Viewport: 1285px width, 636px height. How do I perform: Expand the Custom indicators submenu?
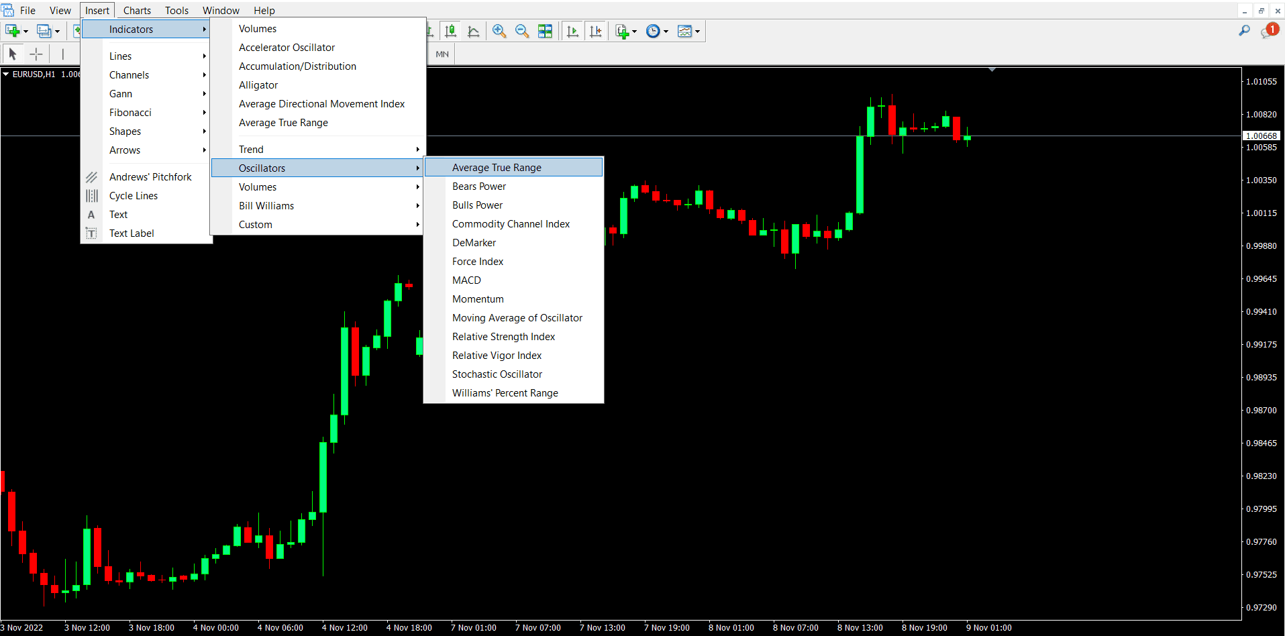[318, 224]
